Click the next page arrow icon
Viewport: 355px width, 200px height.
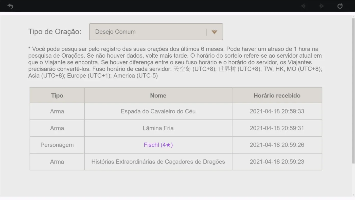pyautogui.click(x=322, y=6)
